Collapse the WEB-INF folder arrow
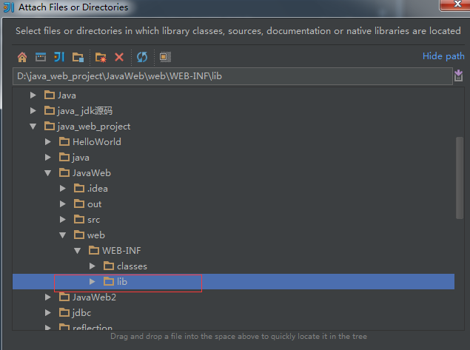Image resolution: width=470 pixels, height=350 pixels. (x=77, y=251)
